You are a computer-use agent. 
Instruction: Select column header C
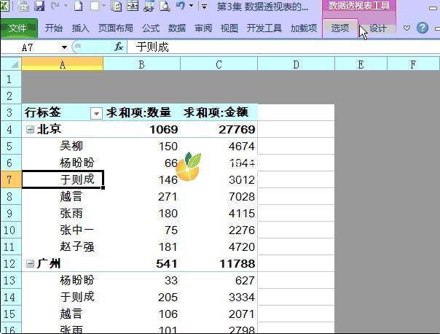tap(219, 64)
